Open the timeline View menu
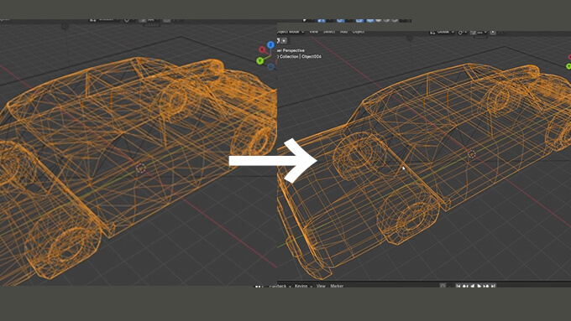 tap(321, 286)
